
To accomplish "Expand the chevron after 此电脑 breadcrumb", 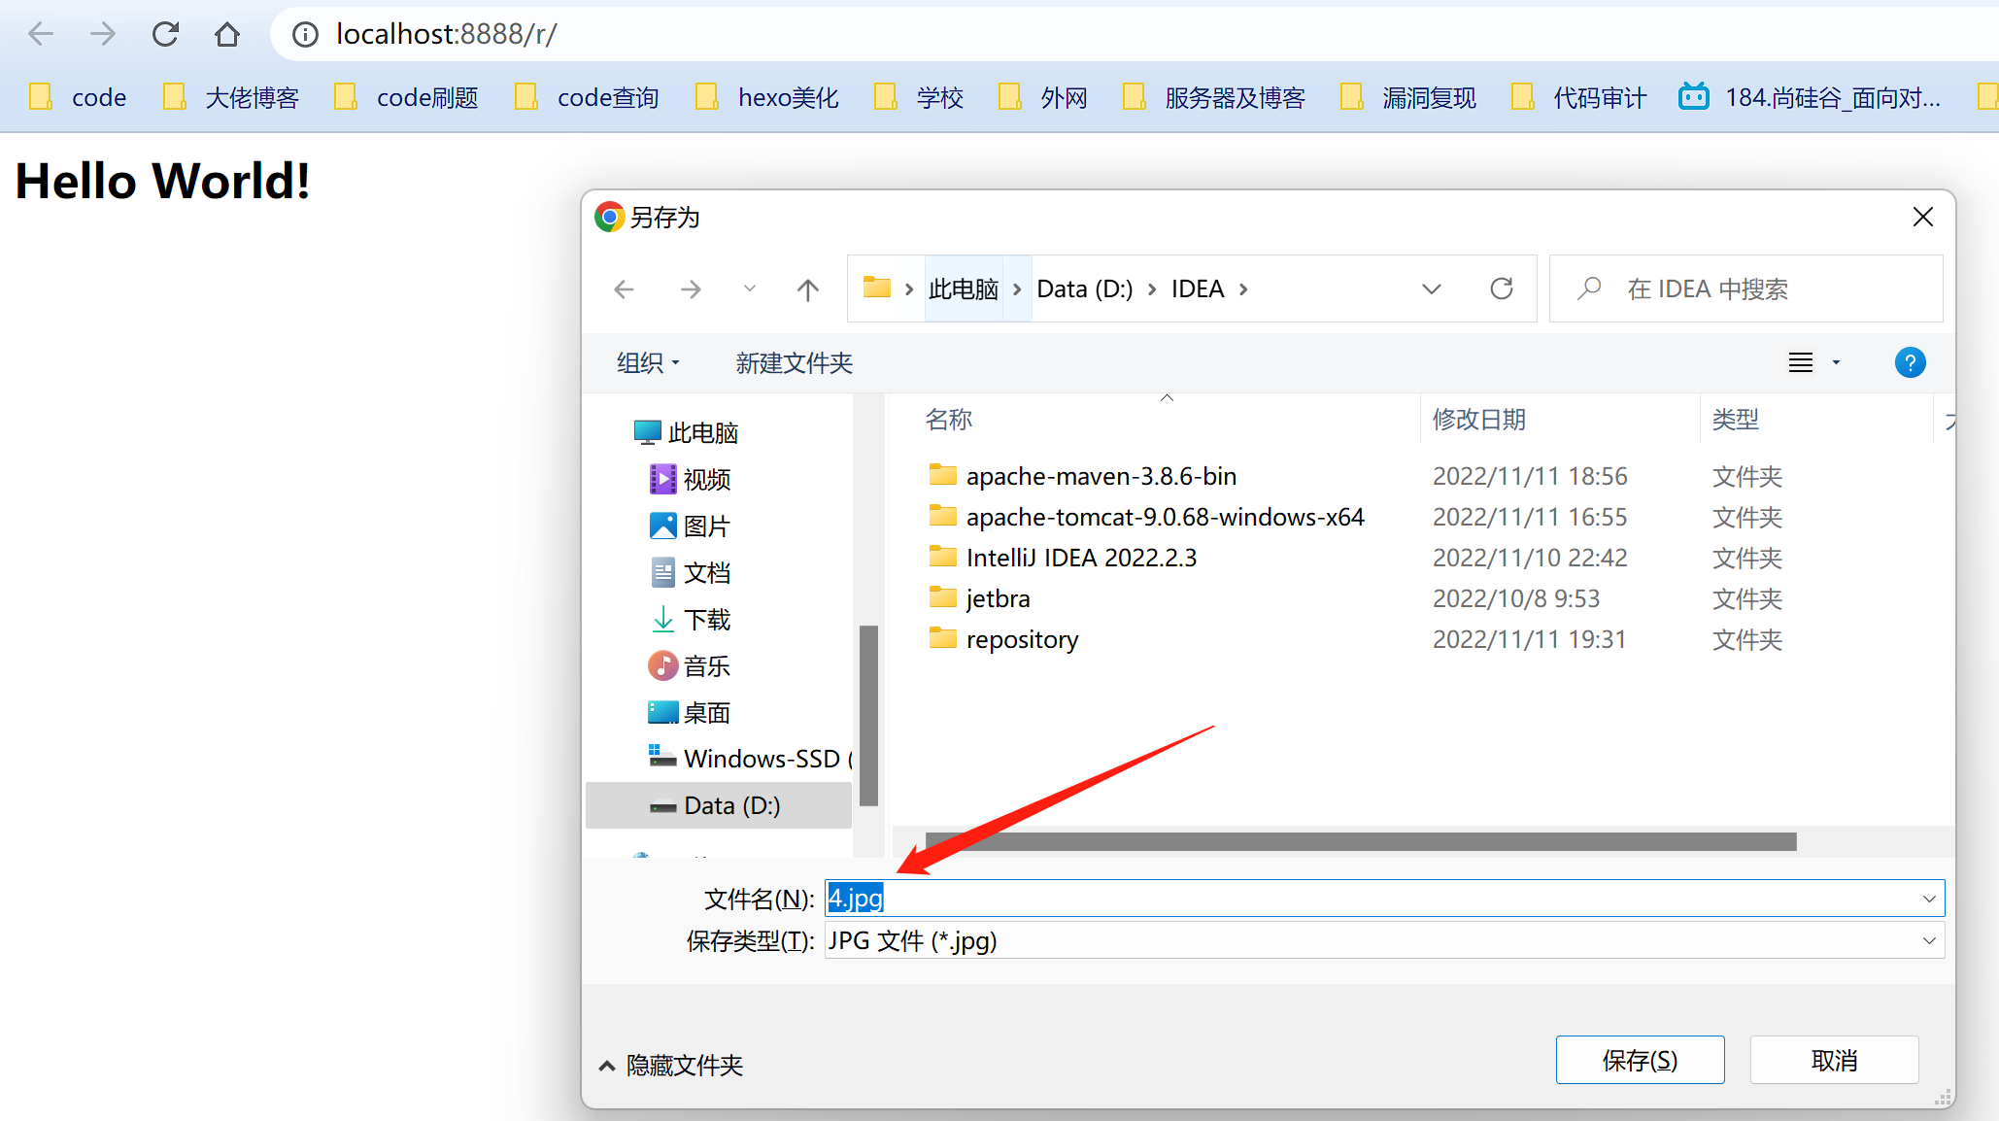I will click(1017, 289).
